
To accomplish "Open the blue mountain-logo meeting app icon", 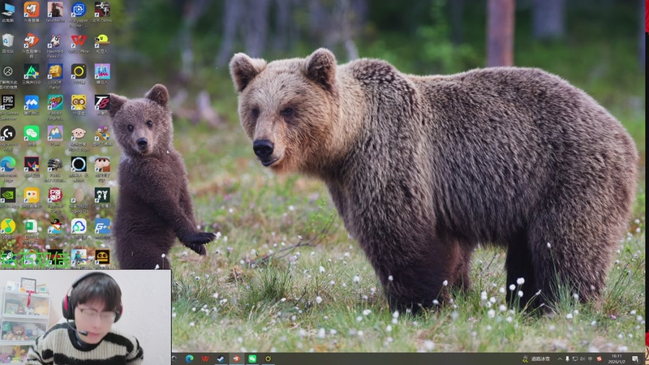I will click(x=32, y=105).
